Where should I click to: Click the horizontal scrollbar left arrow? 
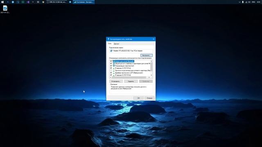click(x=111, y=78)
